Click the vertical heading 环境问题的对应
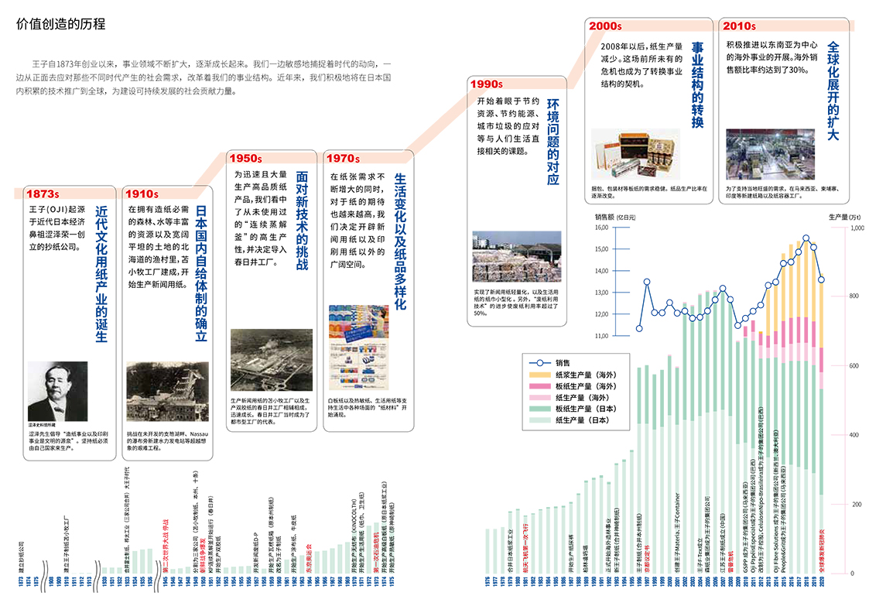Image resolution: width=869 pixels, height=596 pixels. pos(553,142)
